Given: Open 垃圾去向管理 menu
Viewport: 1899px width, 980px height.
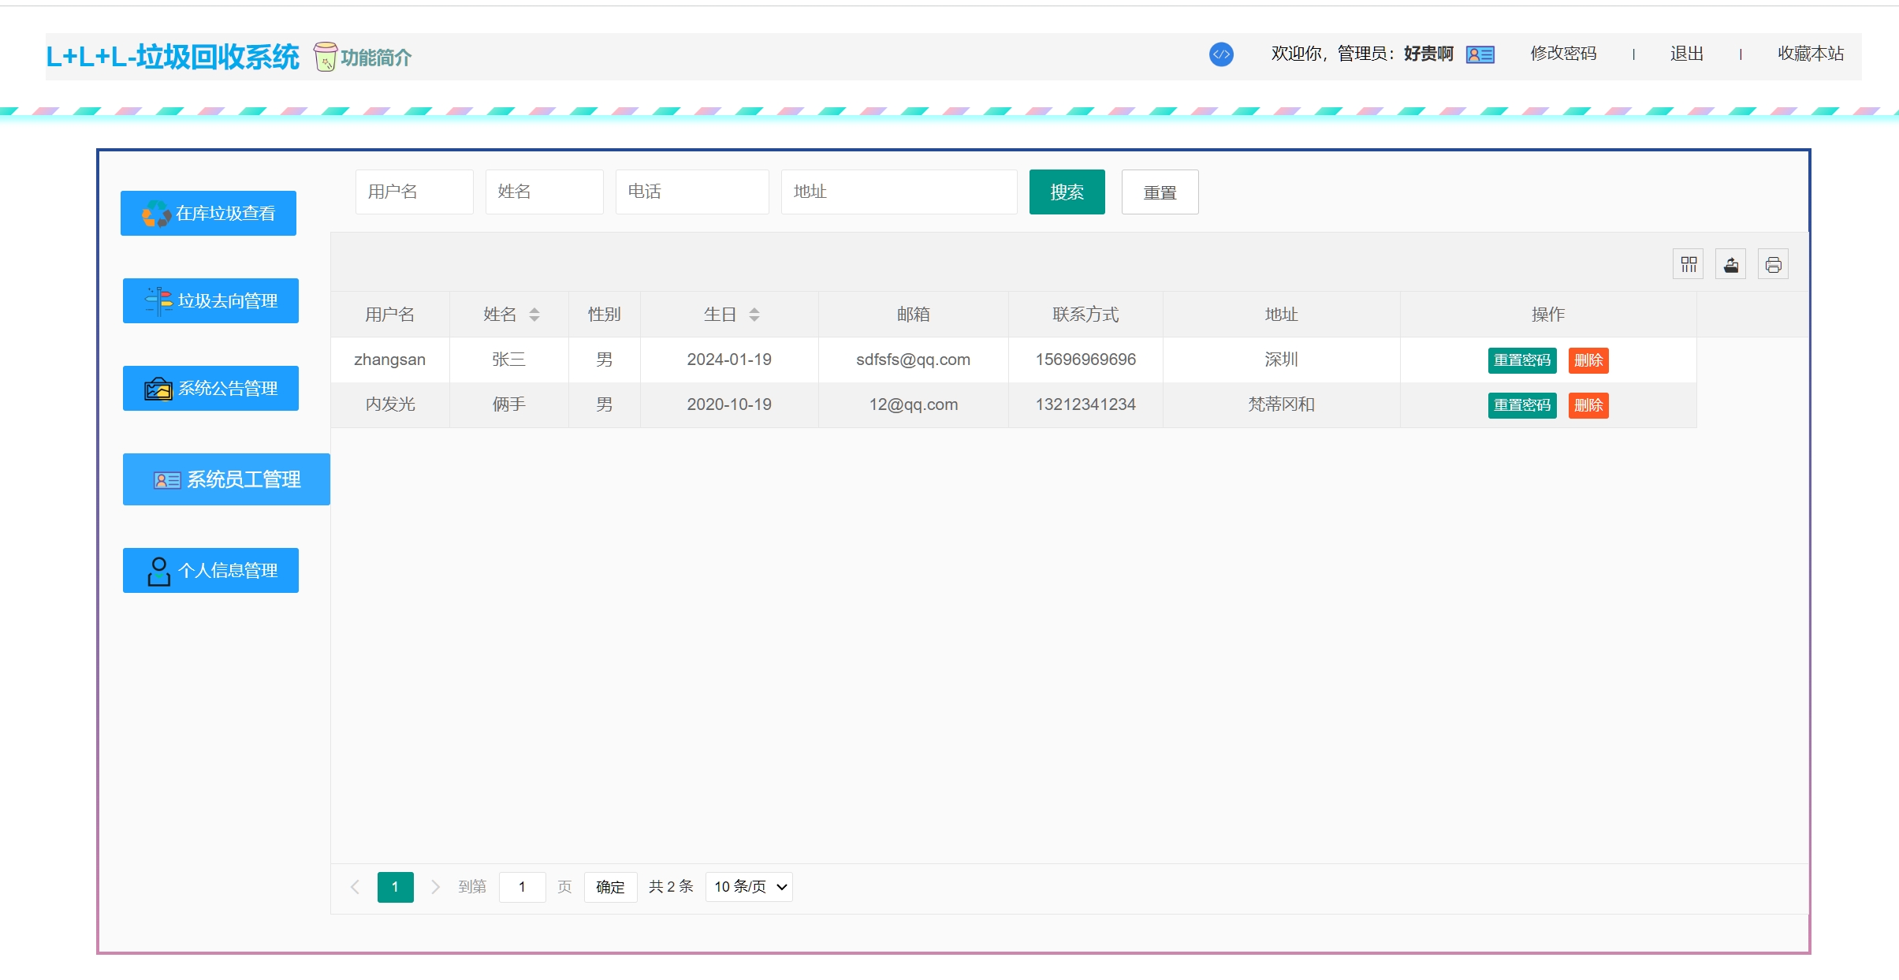Looking at the screenshot, I should (x=210, y=300).
